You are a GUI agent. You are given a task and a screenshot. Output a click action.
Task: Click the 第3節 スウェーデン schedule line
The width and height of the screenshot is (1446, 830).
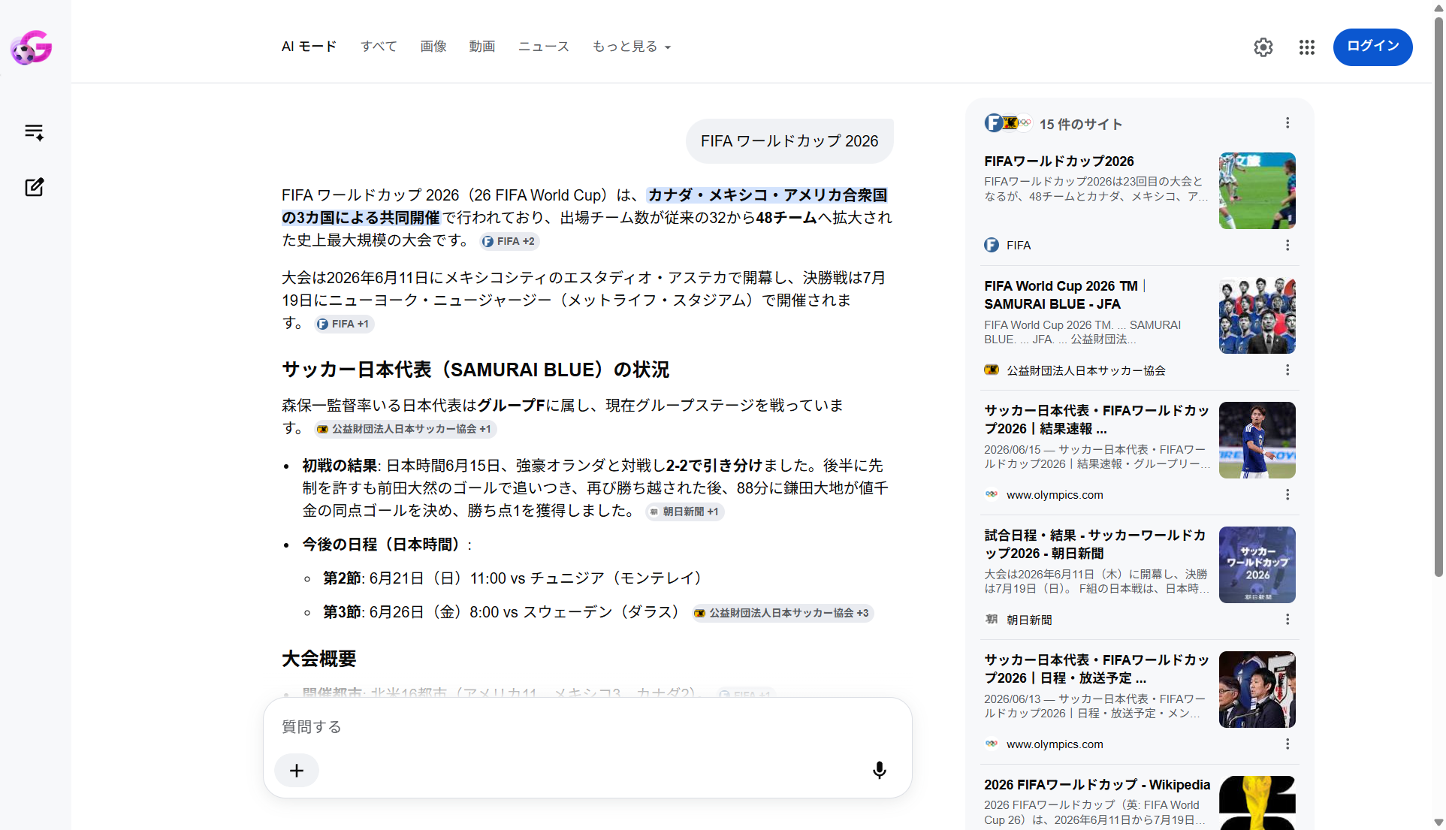click(504, 612)
